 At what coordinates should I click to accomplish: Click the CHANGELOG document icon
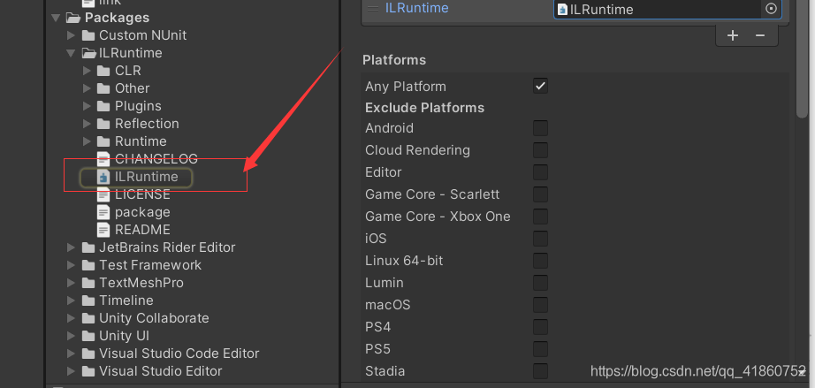tap(104, 159)
